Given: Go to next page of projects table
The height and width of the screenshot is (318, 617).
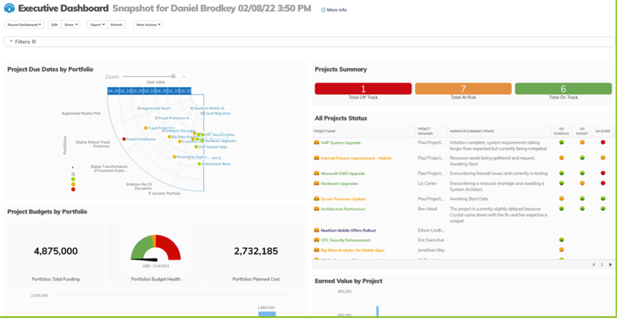Looking at the screenshot, I should (x=610, y=264).
